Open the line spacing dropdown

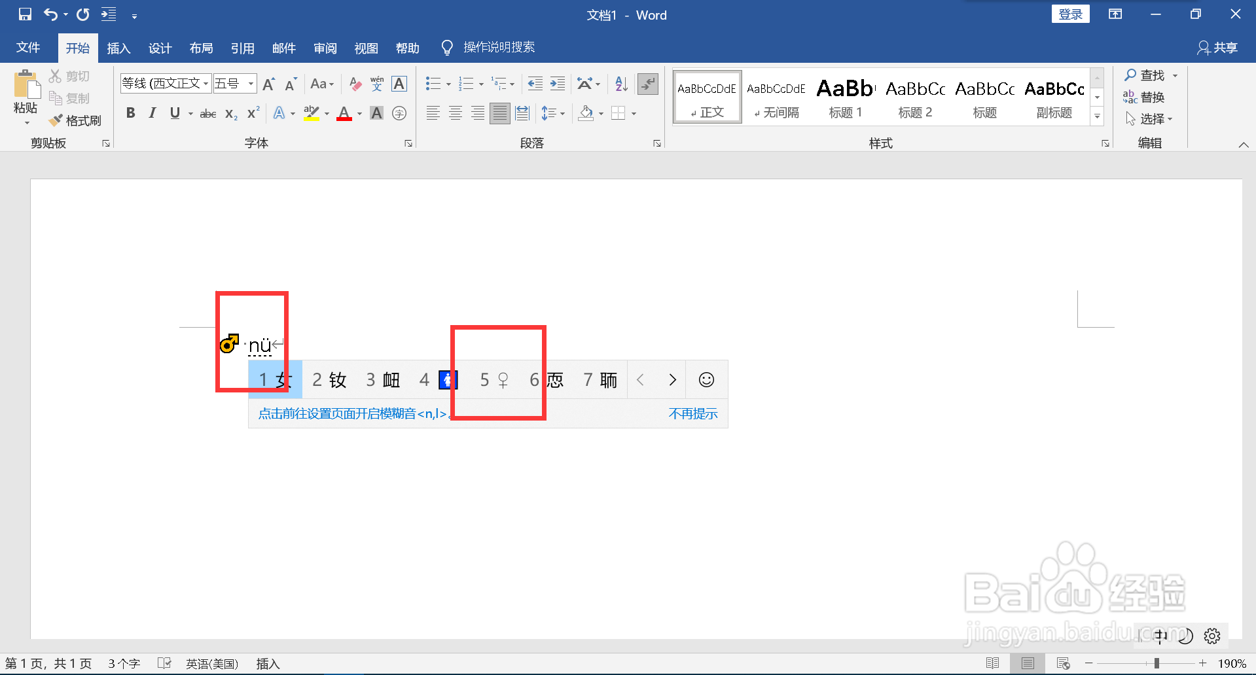[x=553, y=113]
